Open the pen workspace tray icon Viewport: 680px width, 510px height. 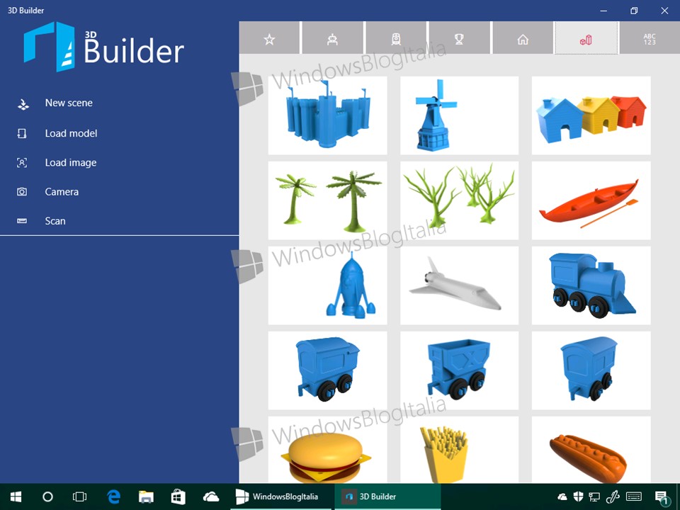click(x=613, y=497)
